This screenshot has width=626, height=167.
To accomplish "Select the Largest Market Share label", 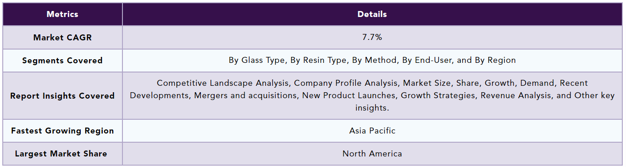I will click(62, 154).
